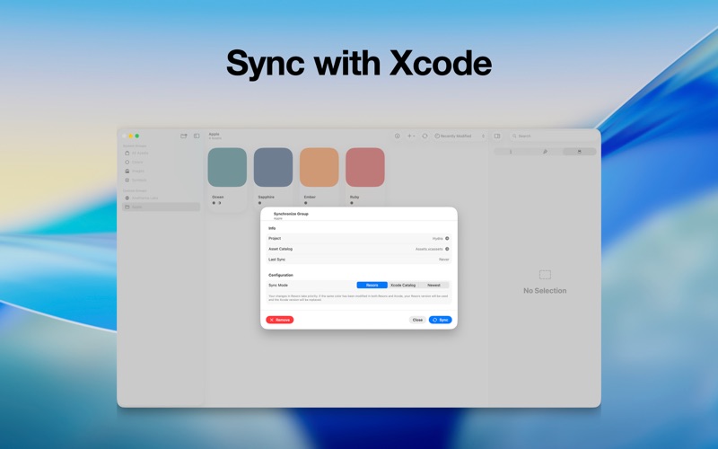
Task: Open the Recently Modified sort dropdown
Action: pos(460,136)
